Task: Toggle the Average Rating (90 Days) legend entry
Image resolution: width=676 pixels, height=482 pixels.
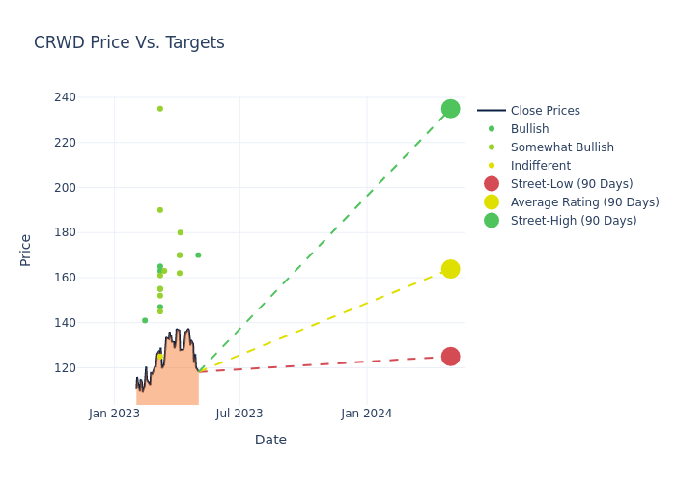Action: tap(584, 202)
